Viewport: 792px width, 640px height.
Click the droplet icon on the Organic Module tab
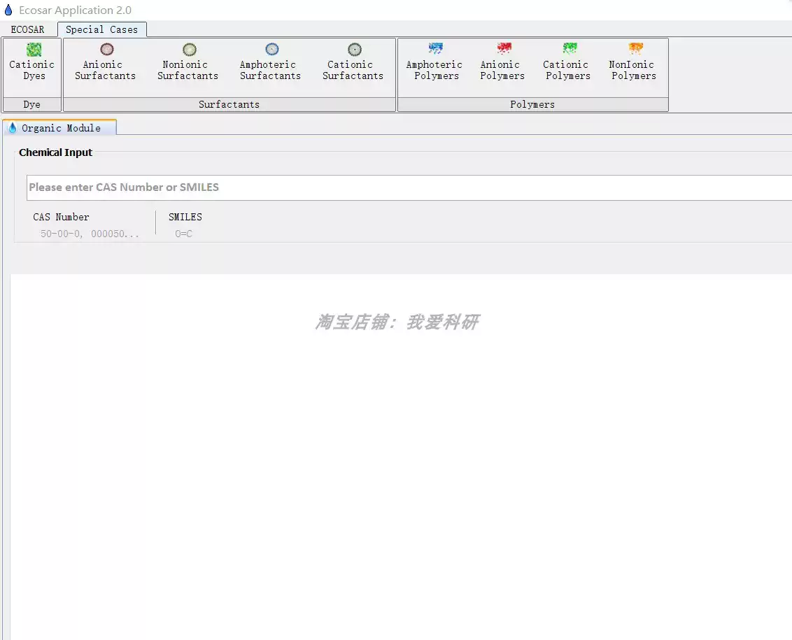13,127
